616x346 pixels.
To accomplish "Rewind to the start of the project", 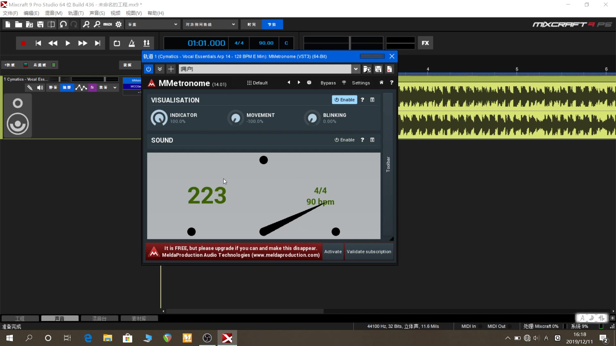I will [38, 43].
